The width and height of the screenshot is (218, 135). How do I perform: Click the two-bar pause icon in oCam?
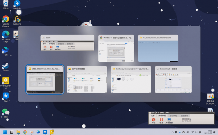click(161, 120)
